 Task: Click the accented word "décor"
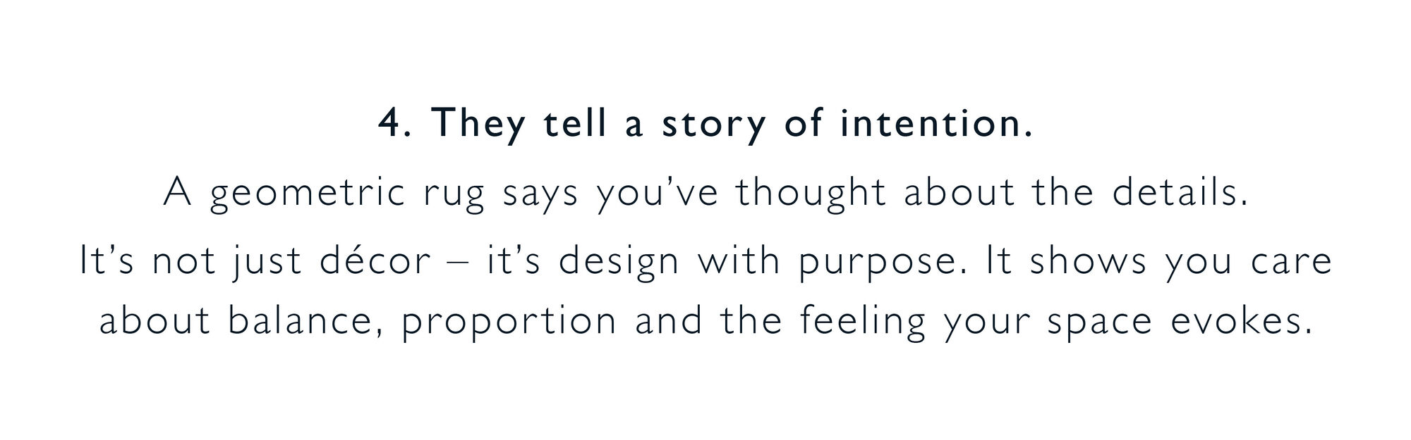(x=375, y=261)
